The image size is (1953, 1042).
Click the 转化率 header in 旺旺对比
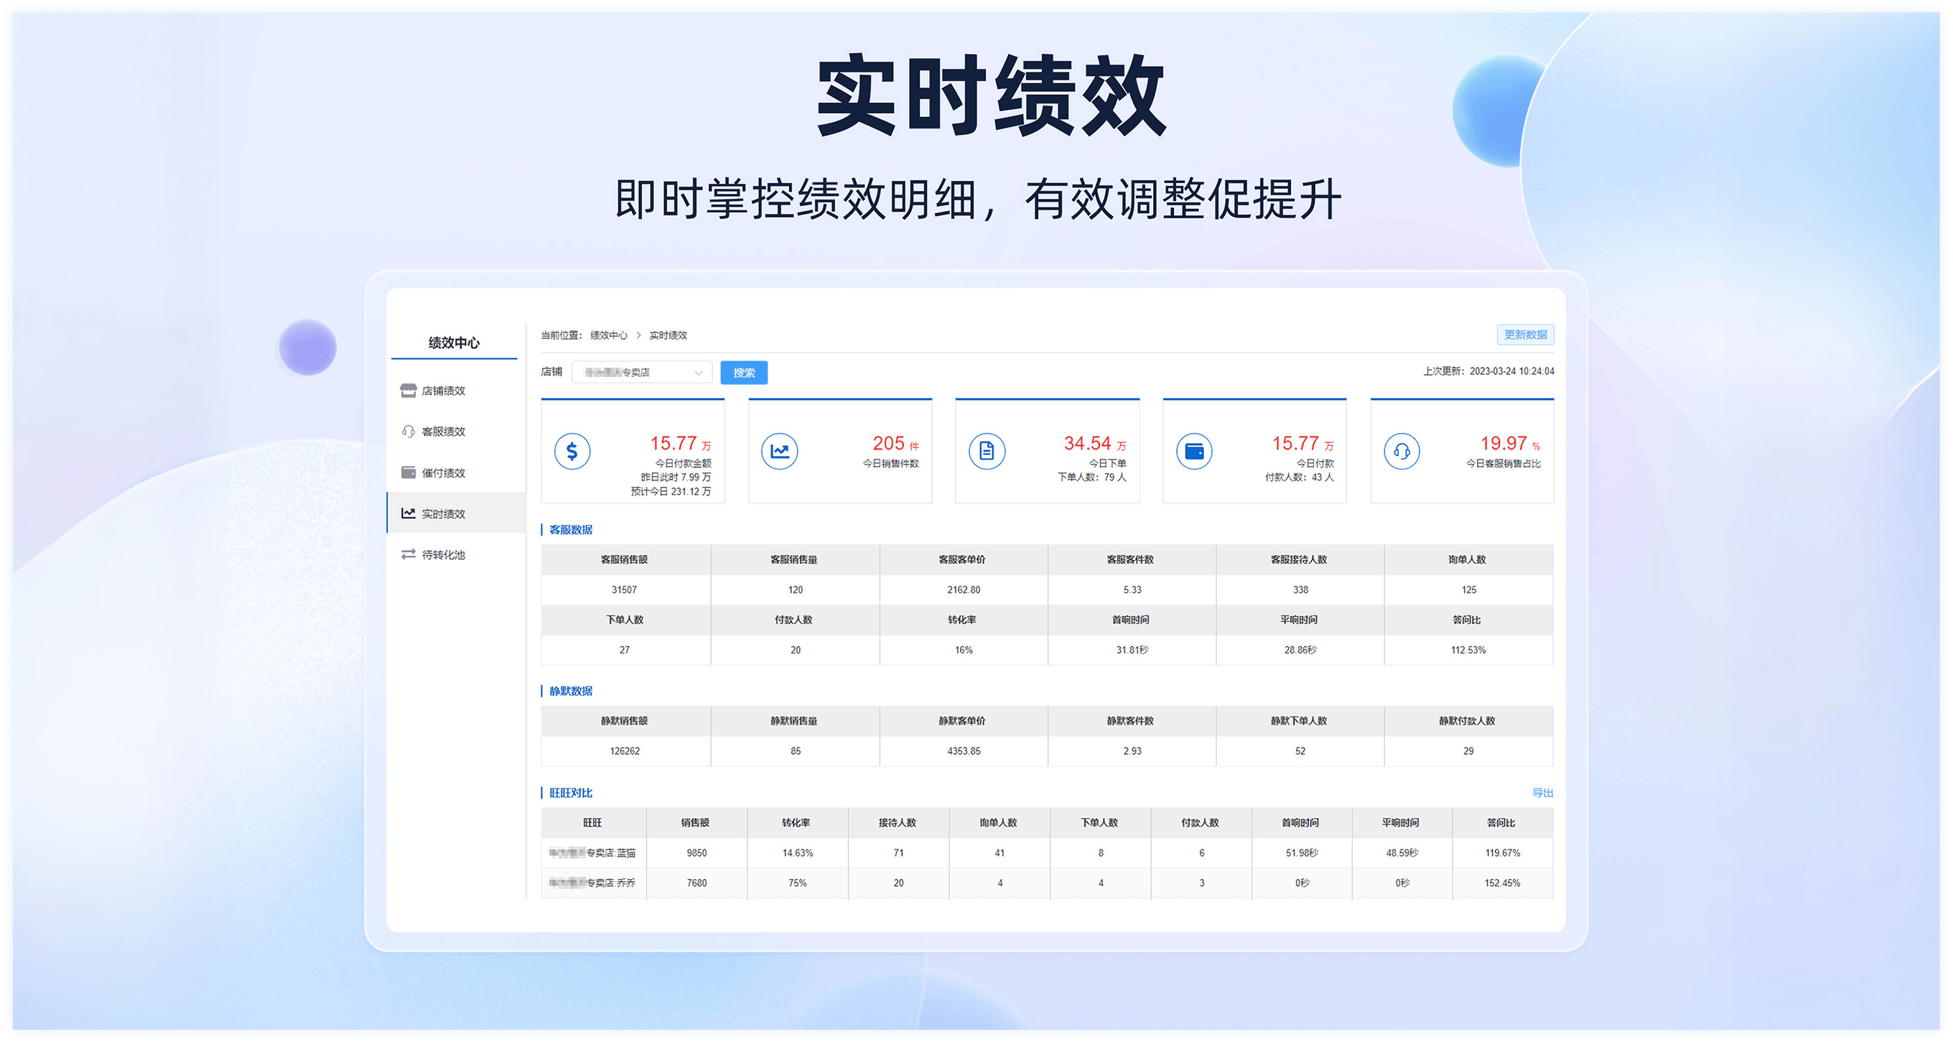[796, 823]
